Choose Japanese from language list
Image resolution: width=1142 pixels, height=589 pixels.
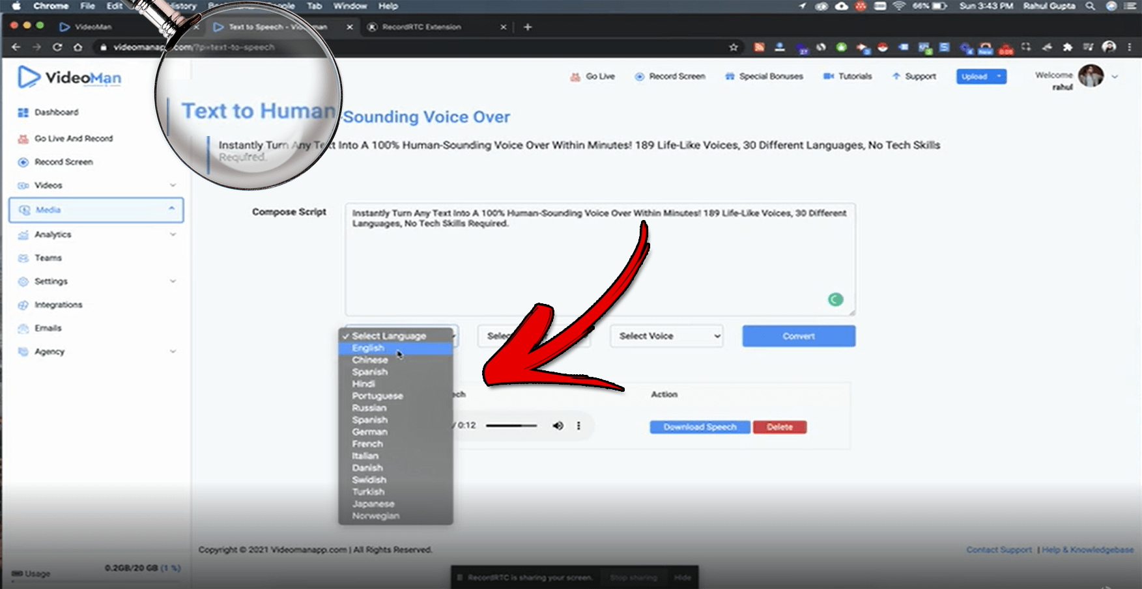coord(395,504)
